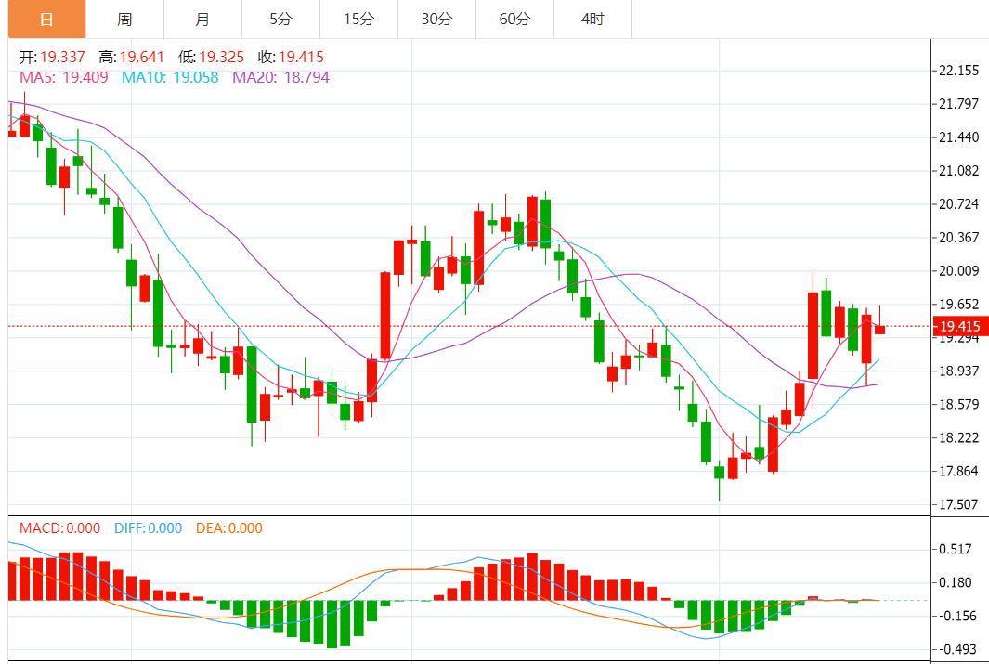Image resolution: width=989 pixels, height=664 pixels.
Task: Click the 21.797 price axis label
Action: click(958, 104)
